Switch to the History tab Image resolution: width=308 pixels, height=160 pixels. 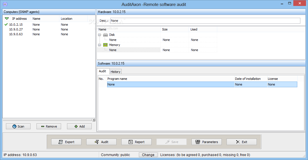click(115, 72)
